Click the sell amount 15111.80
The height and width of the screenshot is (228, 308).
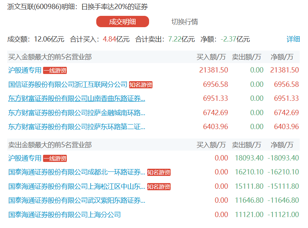(x=249, y=186)
